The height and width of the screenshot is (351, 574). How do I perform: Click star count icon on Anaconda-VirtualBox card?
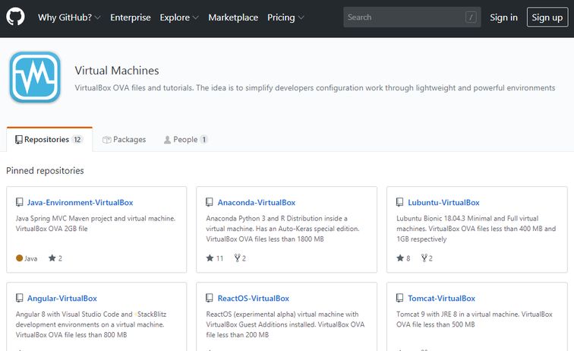(210, 258)
